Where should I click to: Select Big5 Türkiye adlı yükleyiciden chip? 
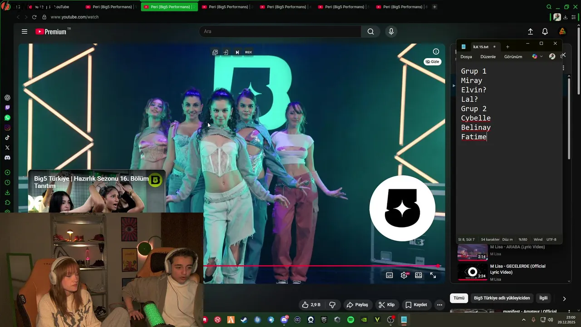point(502,298)
